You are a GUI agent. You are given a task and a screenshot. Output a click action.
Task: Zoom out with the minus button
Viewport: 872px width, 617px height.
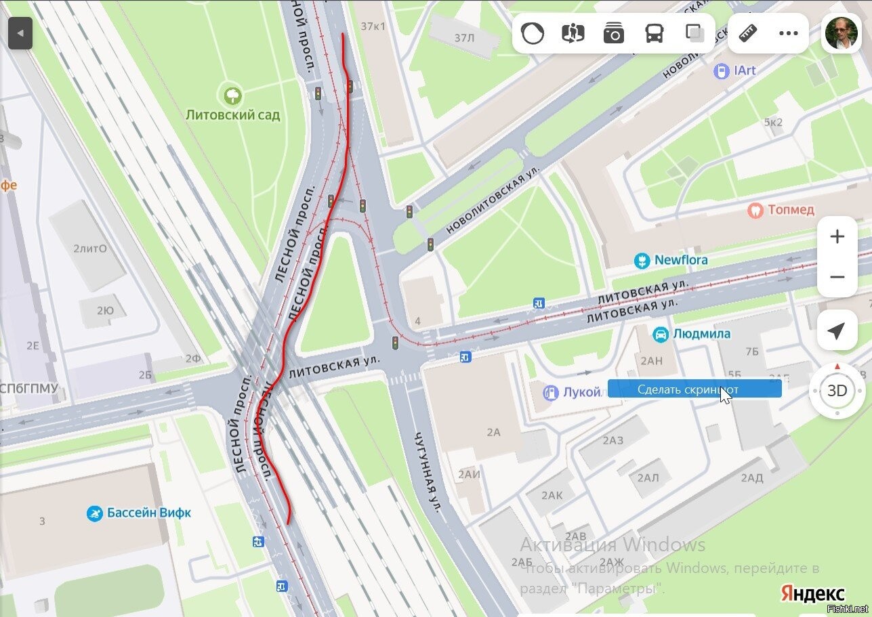(837, 277)
